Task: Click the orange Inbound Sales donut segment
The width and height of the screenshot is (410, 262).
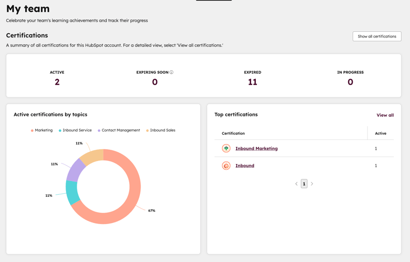Action: pos(93,156)
